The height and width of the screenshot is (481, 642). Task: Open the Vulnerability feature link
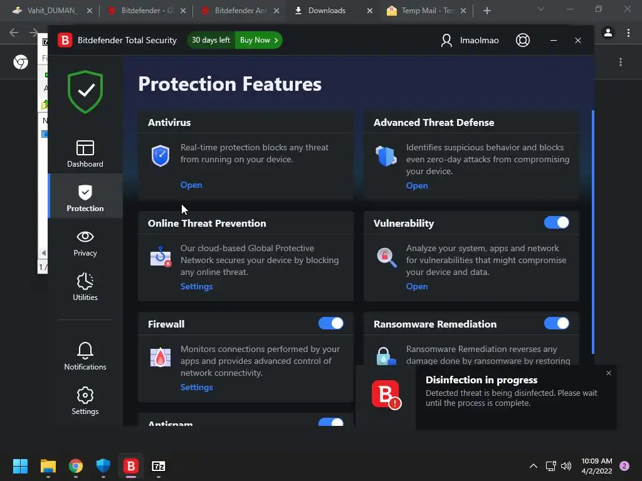(x=417, y=286)
